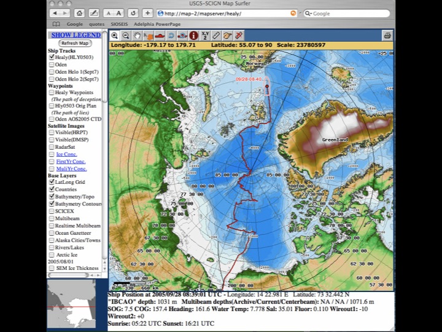Viewport: 442px width, 332px height.
Task: Open the Google search engine dropdown
Action: (309, 13)
